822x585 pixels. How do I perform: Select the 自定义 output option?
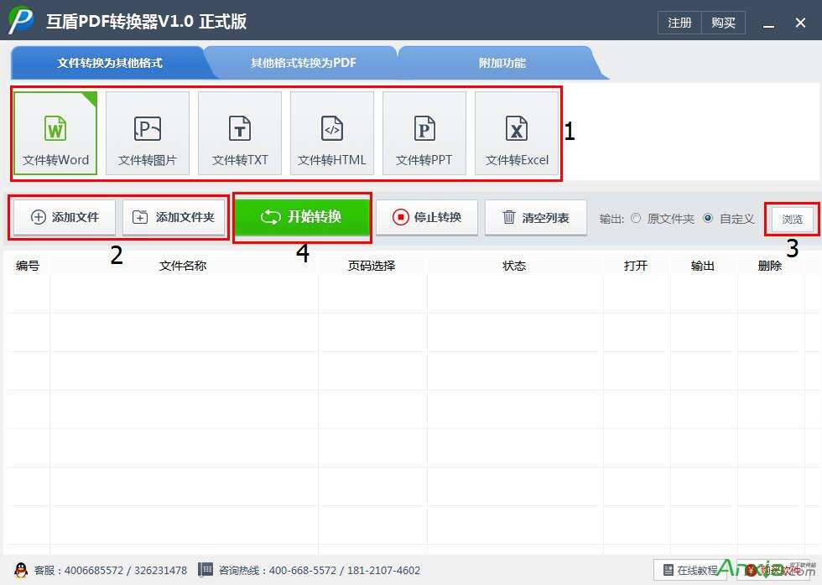(710, 218)
